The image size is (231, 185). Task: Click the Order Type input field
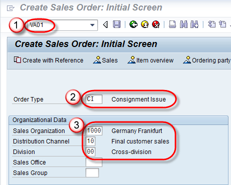[x=94, y=99]
